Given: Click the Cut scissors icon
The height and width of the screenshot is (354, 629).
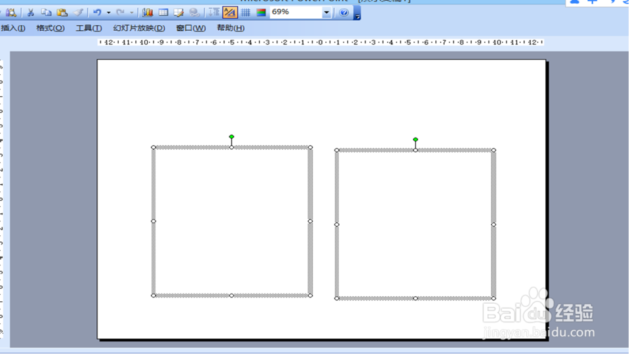Looking at the screenshot, I should [30, 13].
